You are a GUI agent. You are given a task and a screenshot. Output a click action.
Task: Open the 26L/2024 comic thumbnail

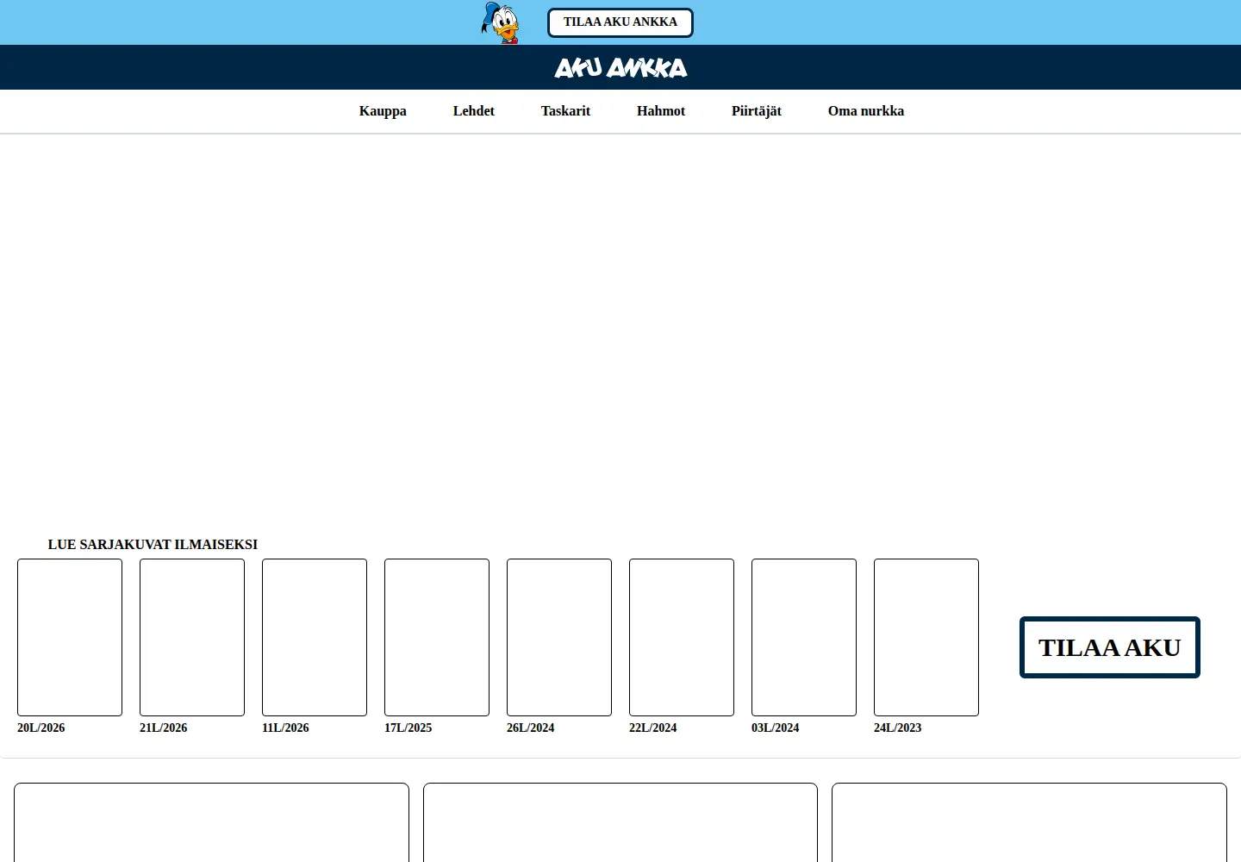[559, 637]
